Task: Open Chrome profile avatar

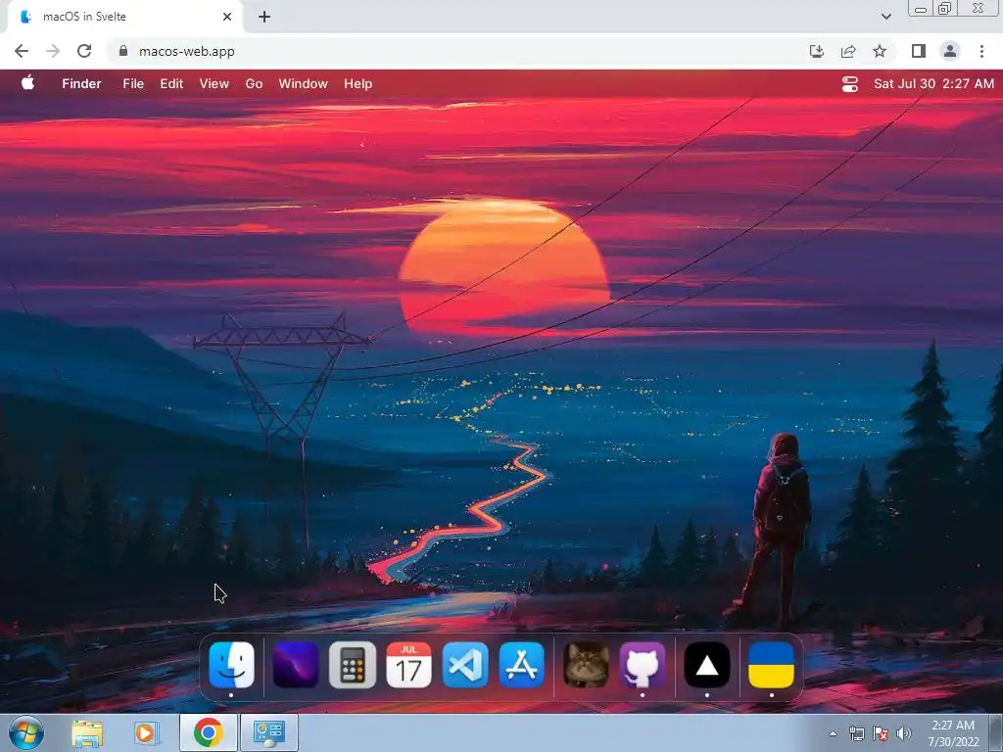Action: [950, 51]
